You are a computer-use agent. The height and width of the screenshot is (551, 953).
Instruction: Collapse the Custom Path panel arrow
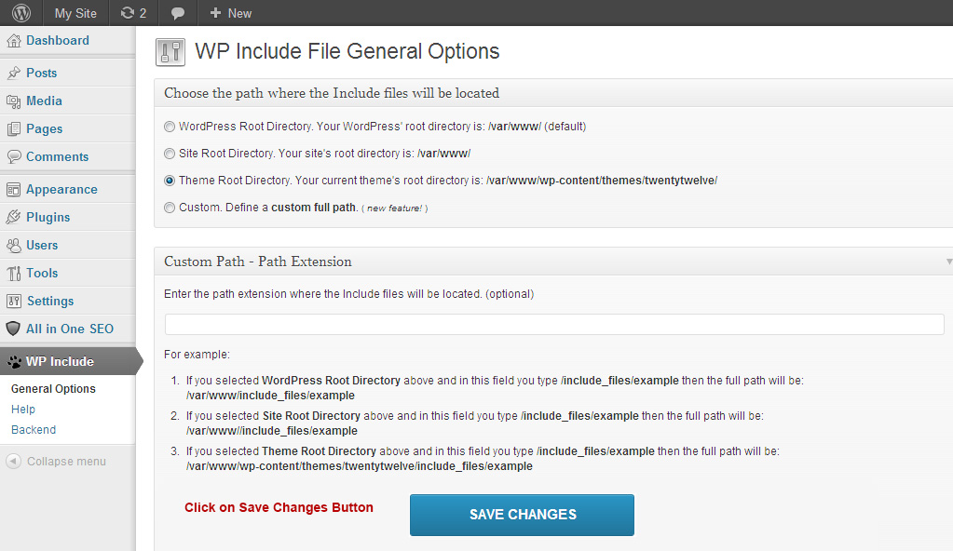pos(948,262)
